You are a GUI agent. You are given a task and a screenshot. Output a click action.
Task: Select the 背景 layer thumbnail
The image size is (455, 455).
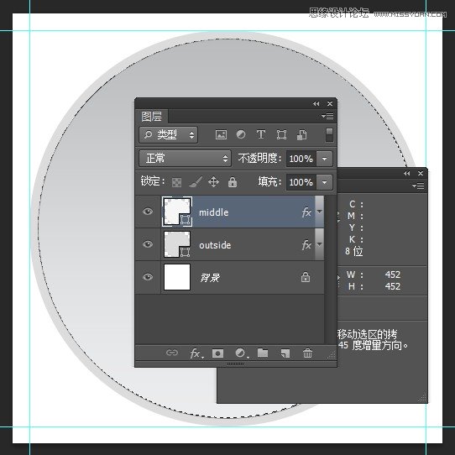point(177,277)
